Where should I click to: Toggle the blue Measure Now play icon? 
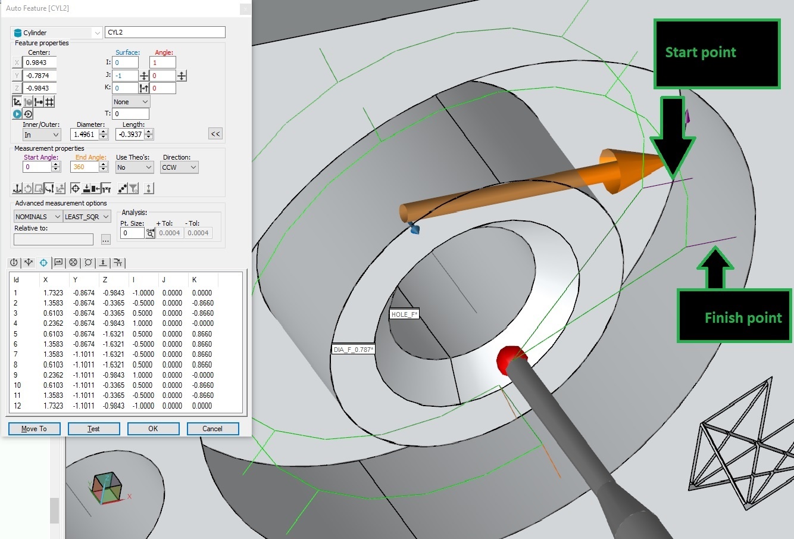pos(17,114)
